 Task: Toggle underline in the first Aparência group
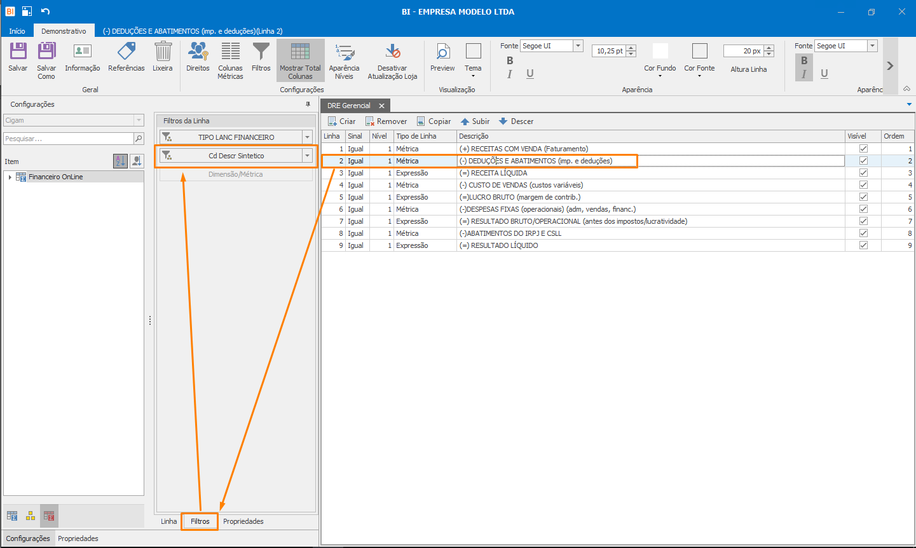click(x=530, y=74)
